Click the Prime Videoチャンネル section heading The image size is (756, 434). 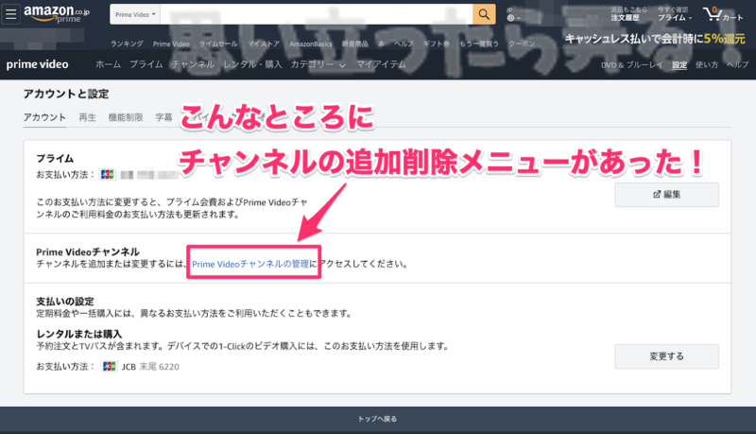click(88, 252)
